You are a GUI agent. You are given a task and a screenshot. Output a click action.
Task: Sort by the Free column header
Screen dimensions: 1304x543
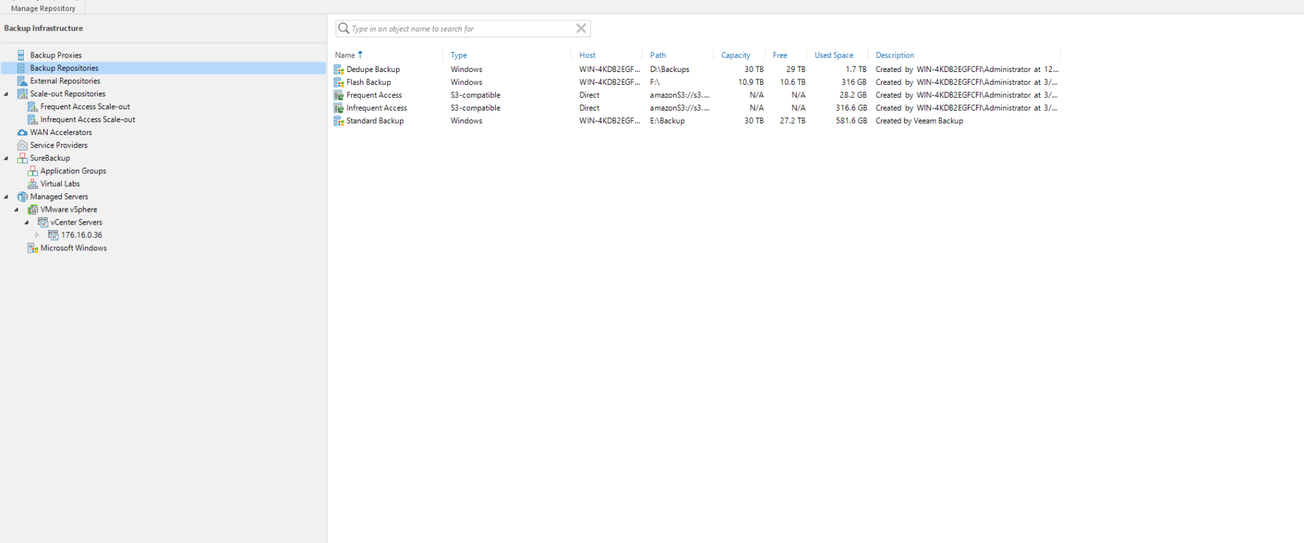coord(780,55)
